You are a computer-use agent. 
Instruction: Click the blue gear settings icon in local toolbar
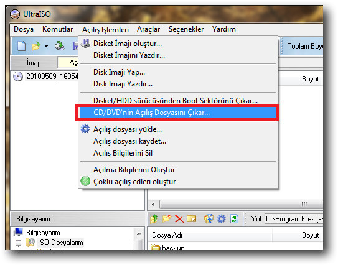pyautogui.click(x=221, y=219)
